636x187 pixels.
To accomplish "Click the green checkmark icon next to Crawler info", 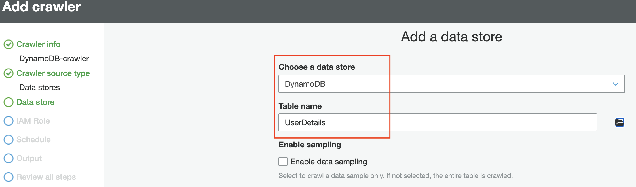I will pos(9,44).
